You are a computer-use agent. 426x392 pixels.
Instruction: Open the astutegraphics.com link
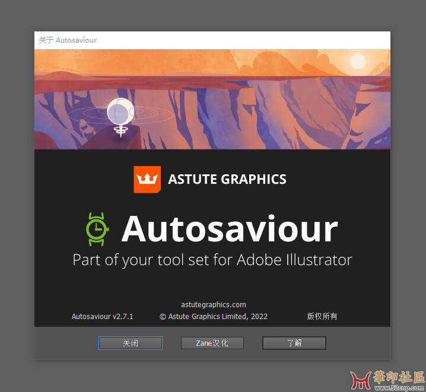pos(214,305)
